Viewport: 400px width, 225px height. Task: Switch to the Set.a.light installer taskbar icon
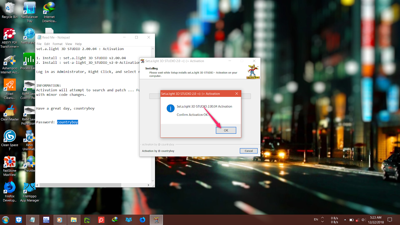(156, 220)
